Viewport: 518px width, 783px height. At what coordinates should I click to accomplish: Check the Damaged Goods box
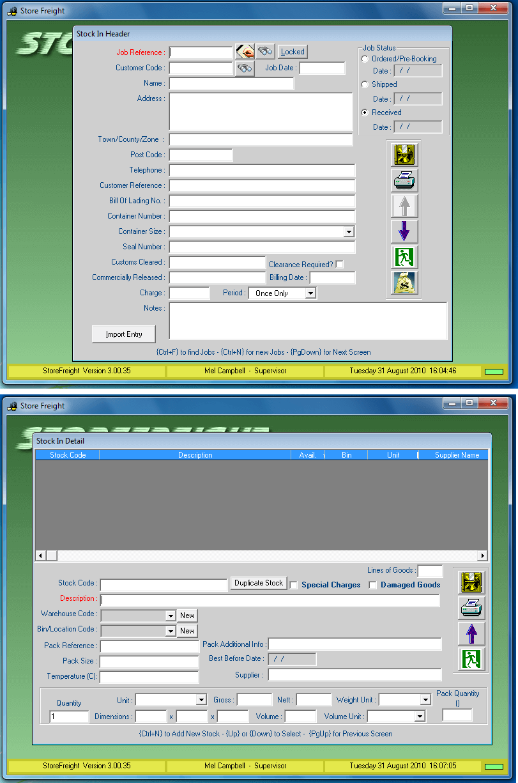click(373, 585)
